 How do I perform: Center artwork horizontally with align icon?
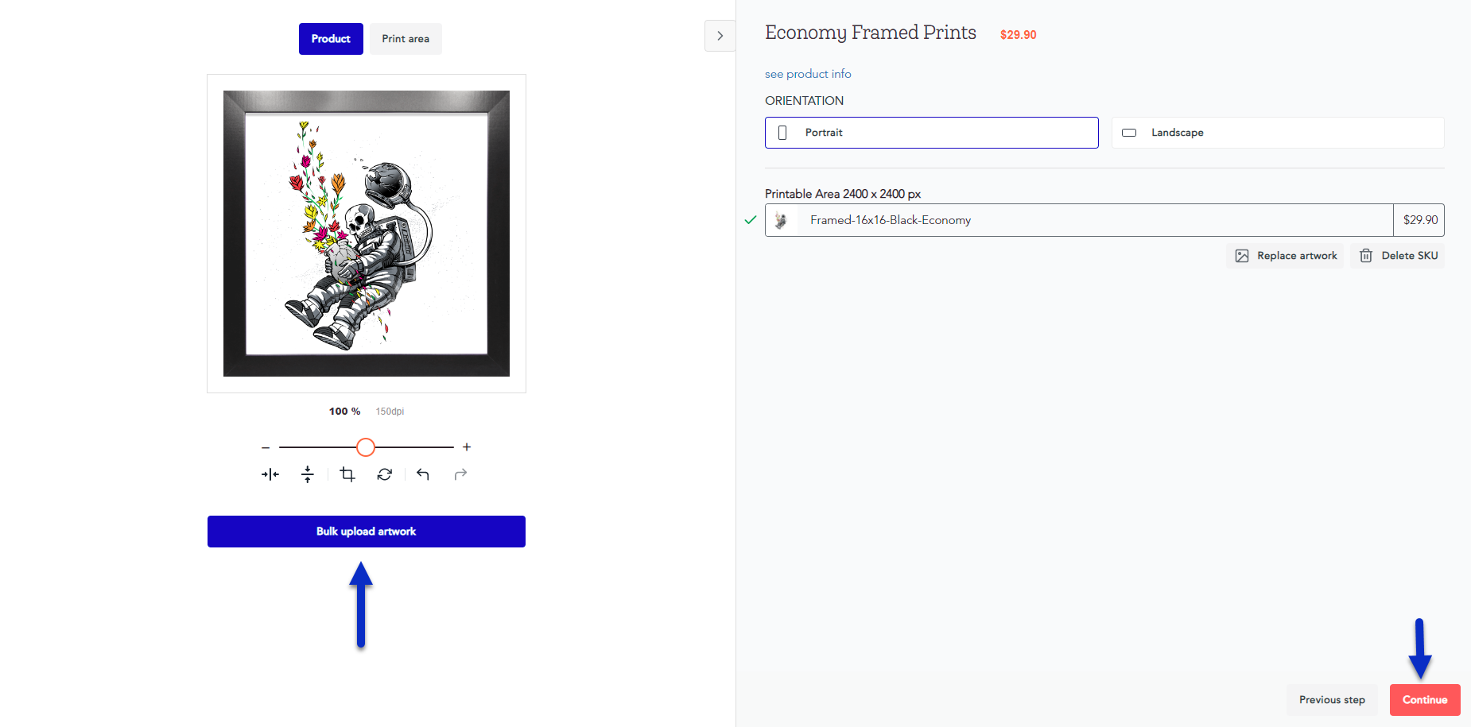(270, 474)
